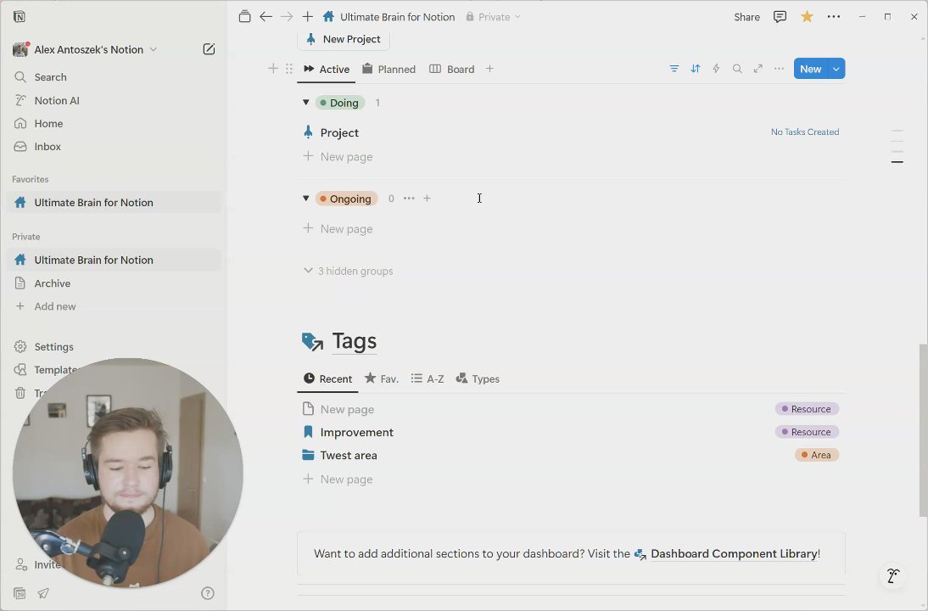
Task: Open the help question mark icon
Action: coord(207,593)
